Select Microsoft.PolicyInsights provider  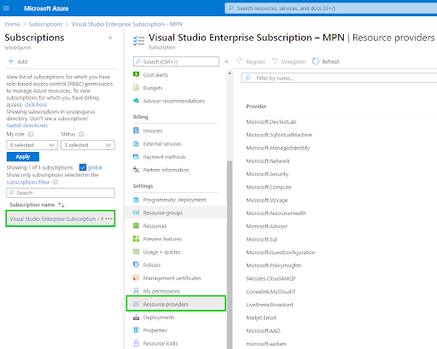point(274,265)
